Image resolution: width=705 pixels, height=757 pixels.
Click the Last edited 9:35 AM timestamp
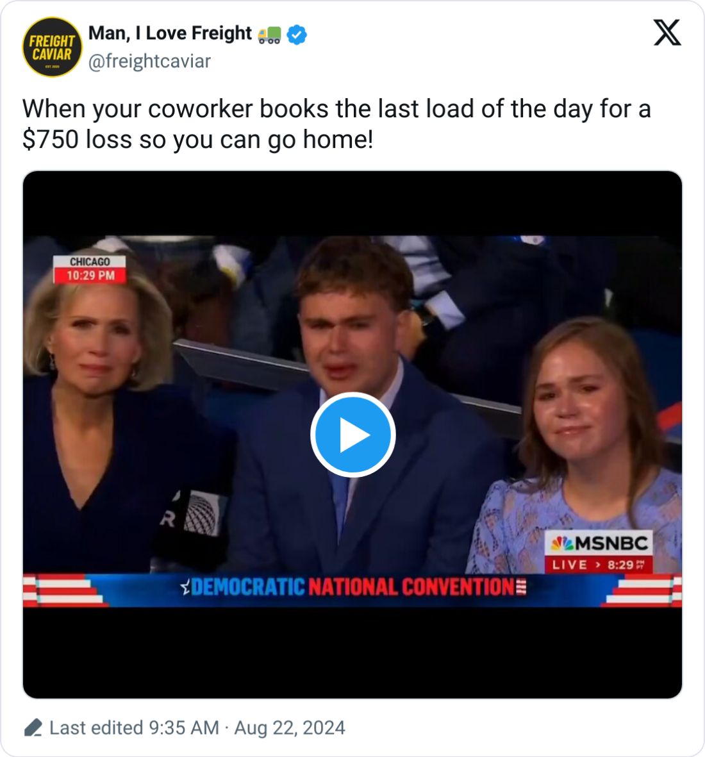point(134,728)
